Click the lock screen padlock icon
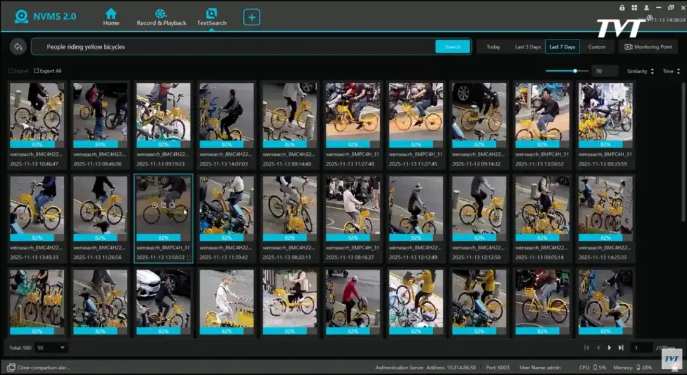687x375 pixels. pyautogui.click(x=622, y=7)
